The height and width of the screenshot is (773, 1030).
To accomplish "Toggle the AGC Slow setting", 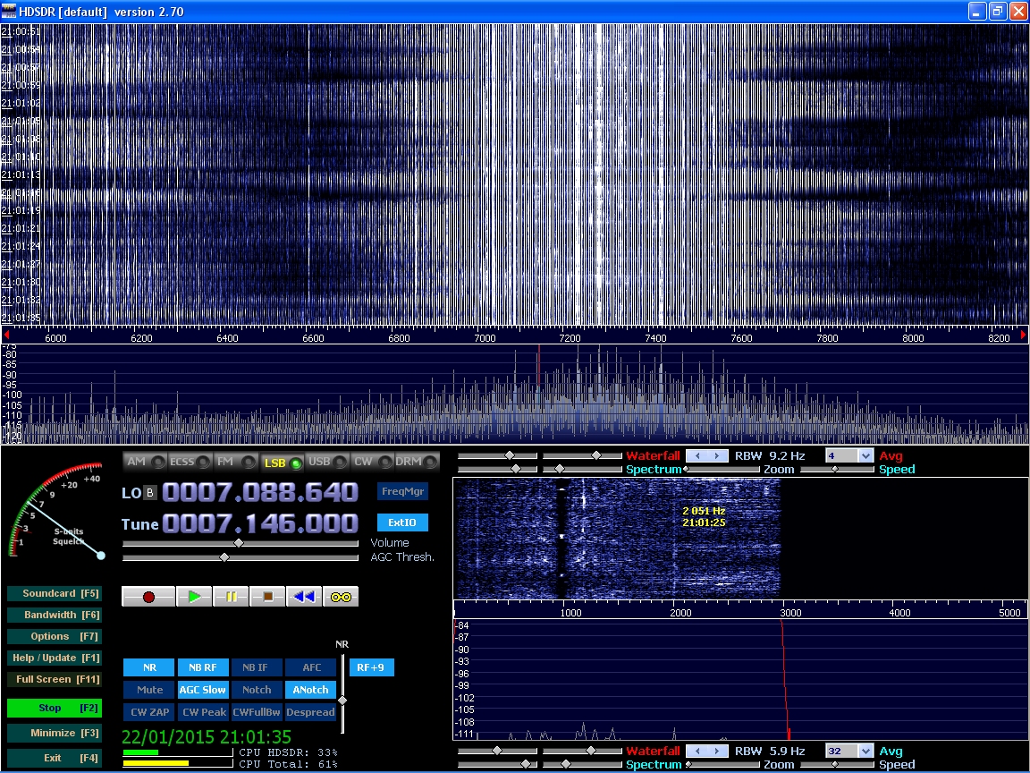I will (x=203, y=690).
